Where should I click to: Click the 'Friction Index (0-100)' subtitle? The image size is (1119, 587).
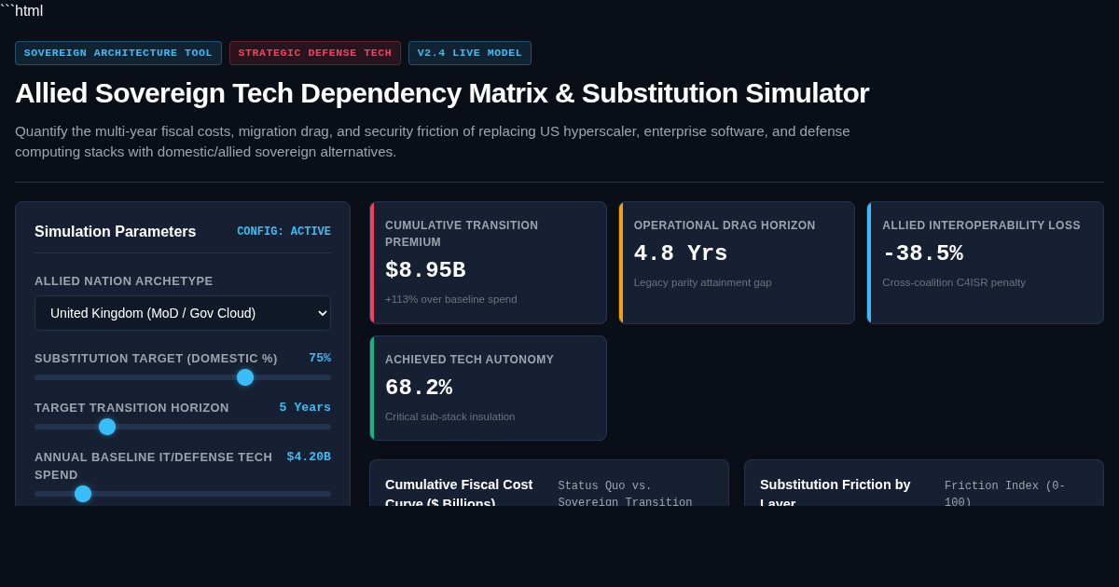[x=1005, y=493]
